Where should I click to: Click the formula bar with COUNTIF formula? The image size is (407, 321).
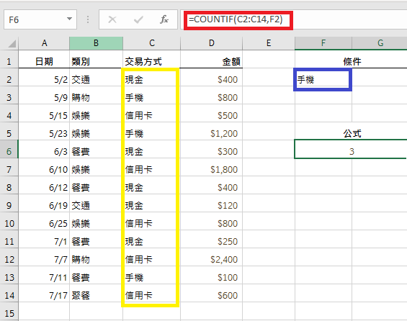coord(294,19)
